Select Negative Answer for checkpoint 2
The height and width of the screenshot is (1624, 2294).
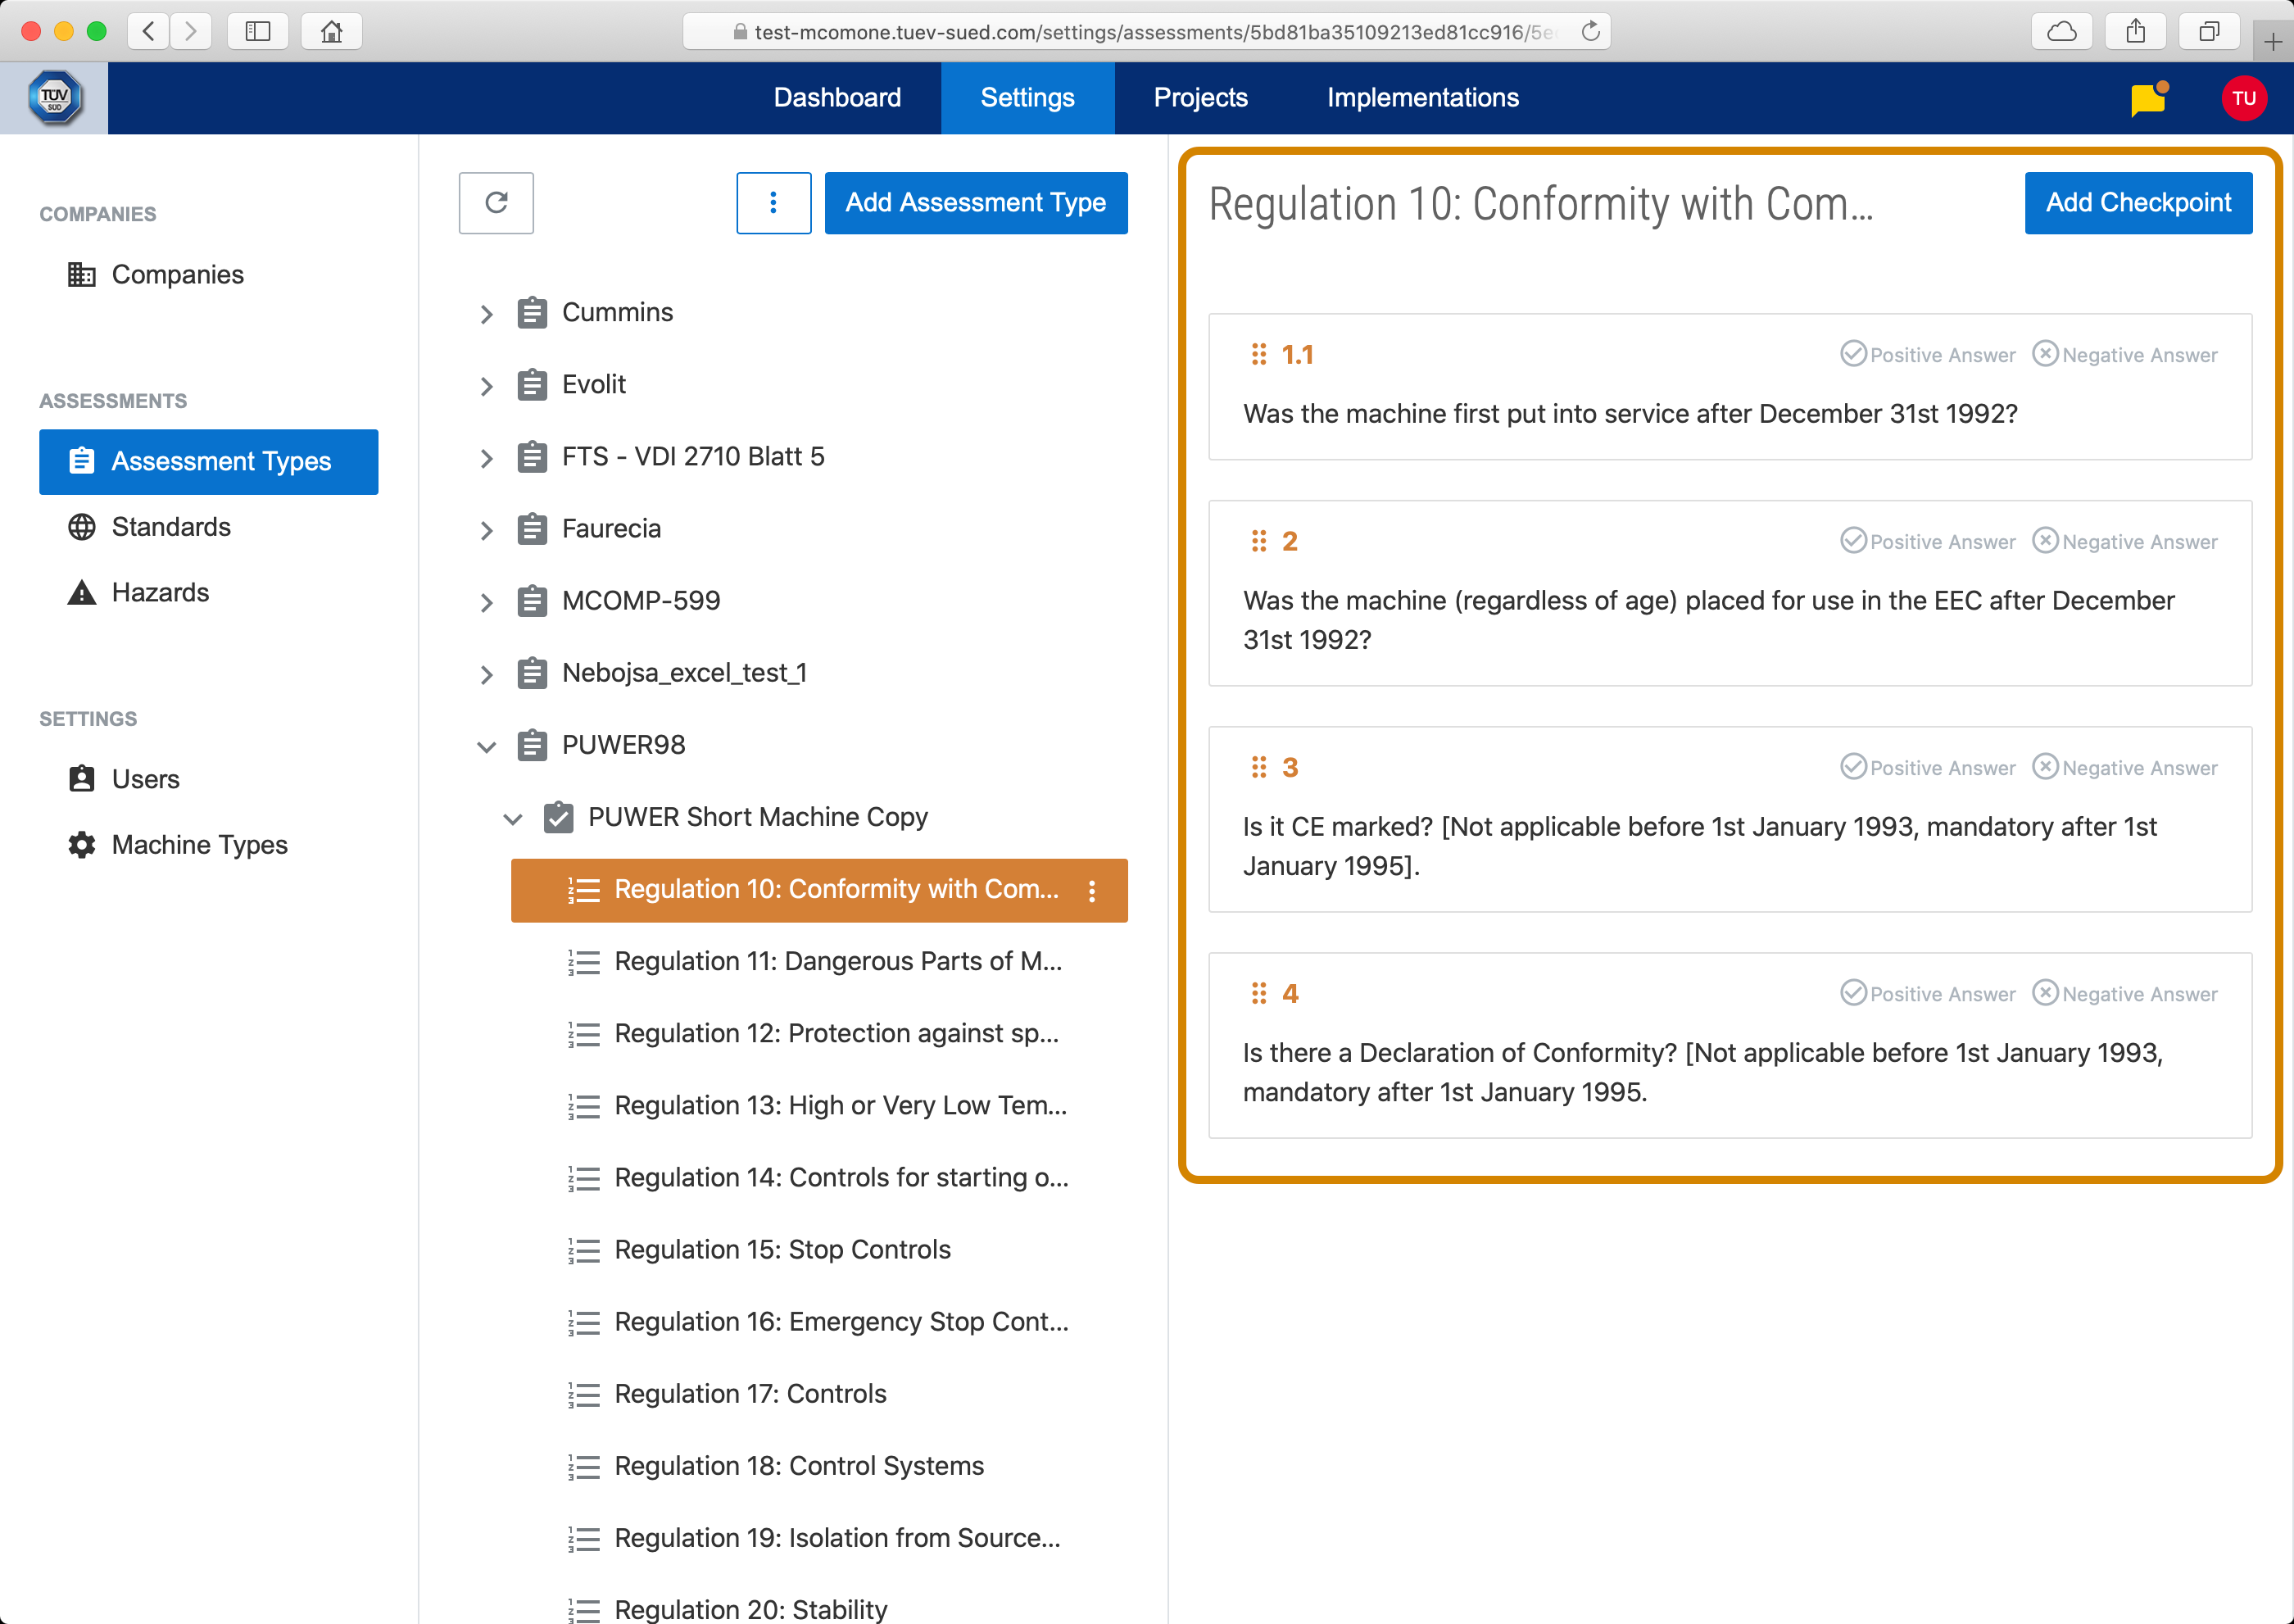click(2125, 541)
